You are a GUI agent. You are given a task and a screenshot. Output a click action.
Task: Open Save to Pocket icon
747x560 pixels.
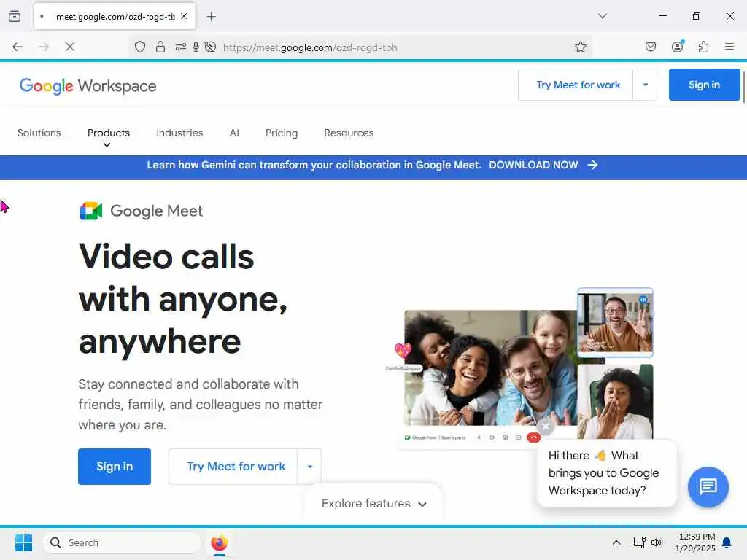[650, 47]
